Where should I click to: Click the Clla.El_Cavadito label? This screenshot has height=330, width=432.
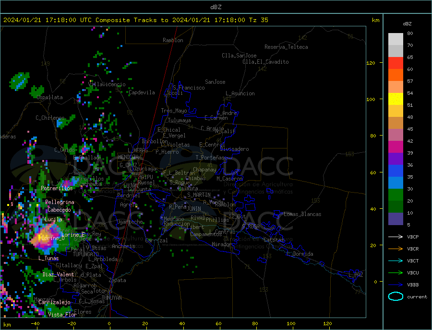click(265, 62)
